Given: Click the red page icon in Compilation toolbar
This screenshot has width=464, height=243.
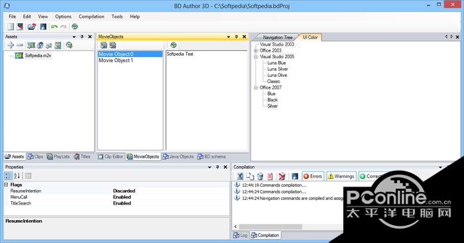Looking at the screenshot, I should click(270, 176).
